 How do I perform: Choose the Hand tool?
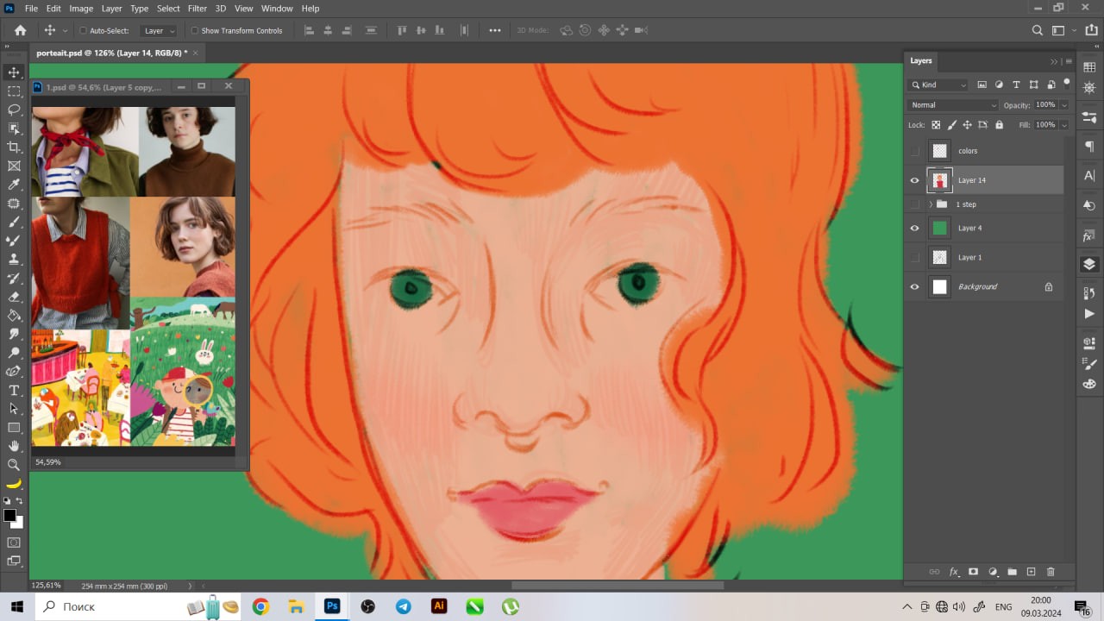14,446
